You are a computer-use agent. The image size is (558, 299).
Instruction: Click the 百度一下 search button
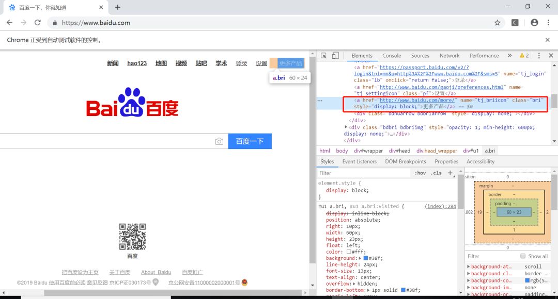[x=250, y=141]
